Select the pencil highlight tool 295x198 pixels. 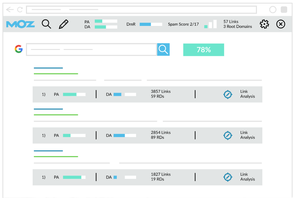pyautogui.click(x=63, y=24)
